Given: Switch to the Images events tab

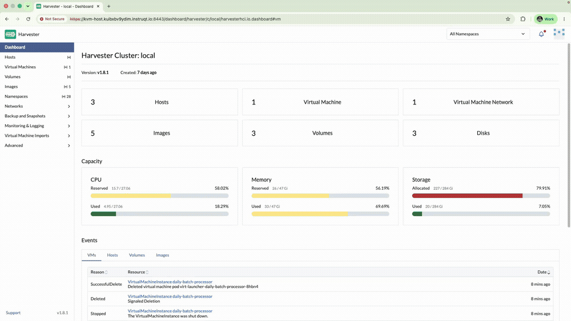Looking at the screenshot, I should tap(162, 255).
